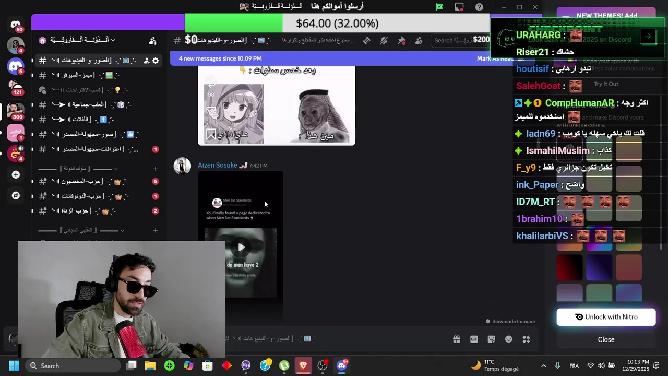The width and height of the screenshot is (668, 376).
Task: Open Brave browser in taskbar
Action: [303, 366]
